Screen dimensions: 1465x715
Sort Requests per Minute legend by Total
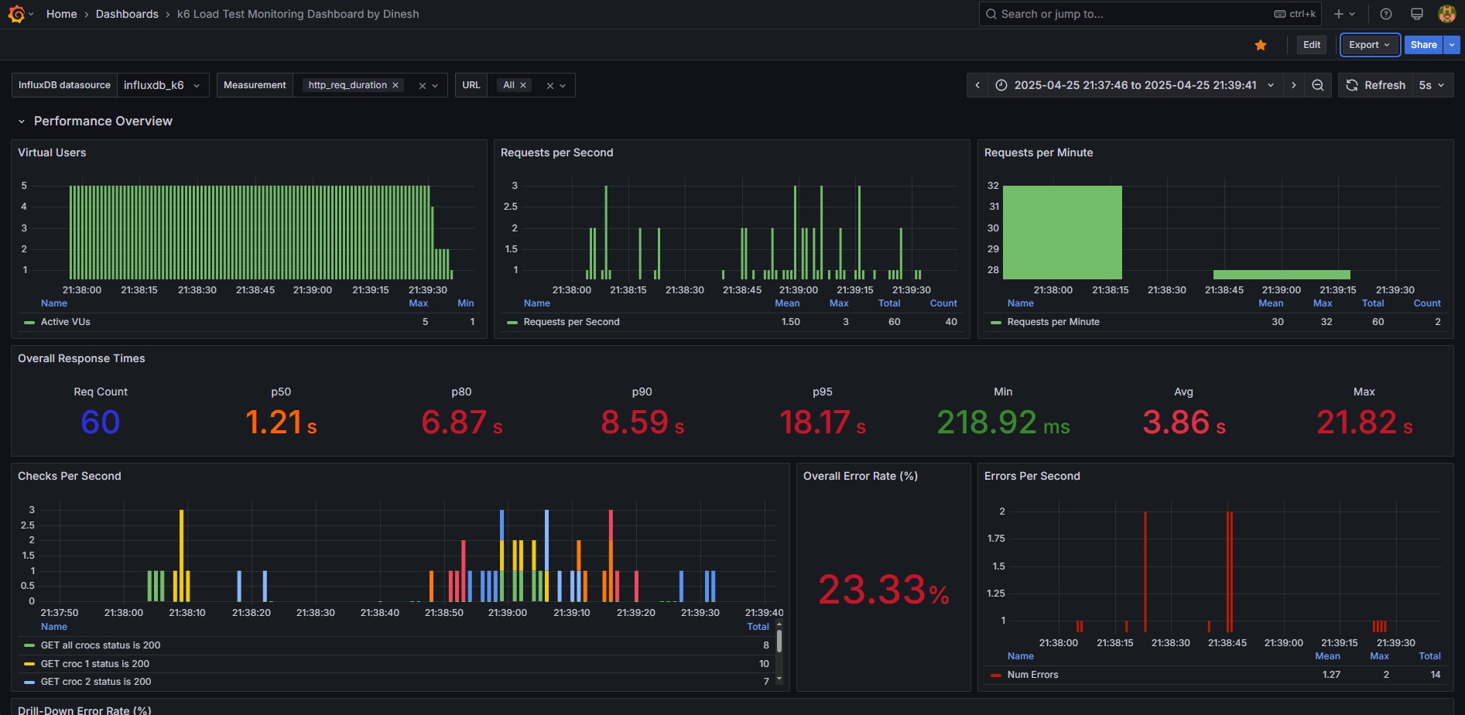tap(1373, 303)
